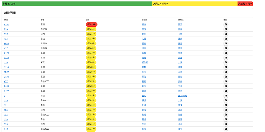View map for train 477
This screenshot has width=265, height=132.
pyautogui.click(x=226, y=81)
